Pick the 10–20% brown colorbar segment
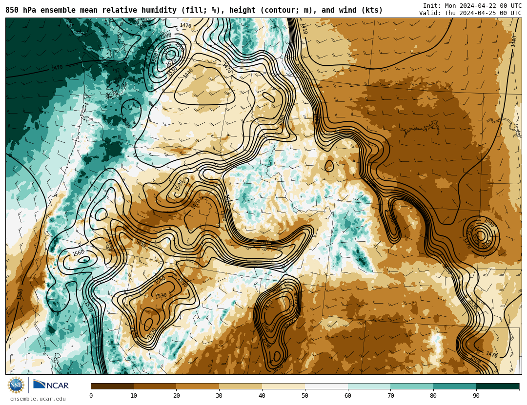This screenshot has height=405, width=527. pyautogui.click(x=155, y=386)
